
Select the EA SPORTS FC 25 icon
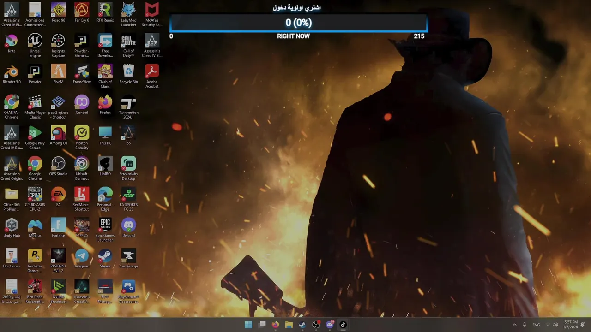128,200
